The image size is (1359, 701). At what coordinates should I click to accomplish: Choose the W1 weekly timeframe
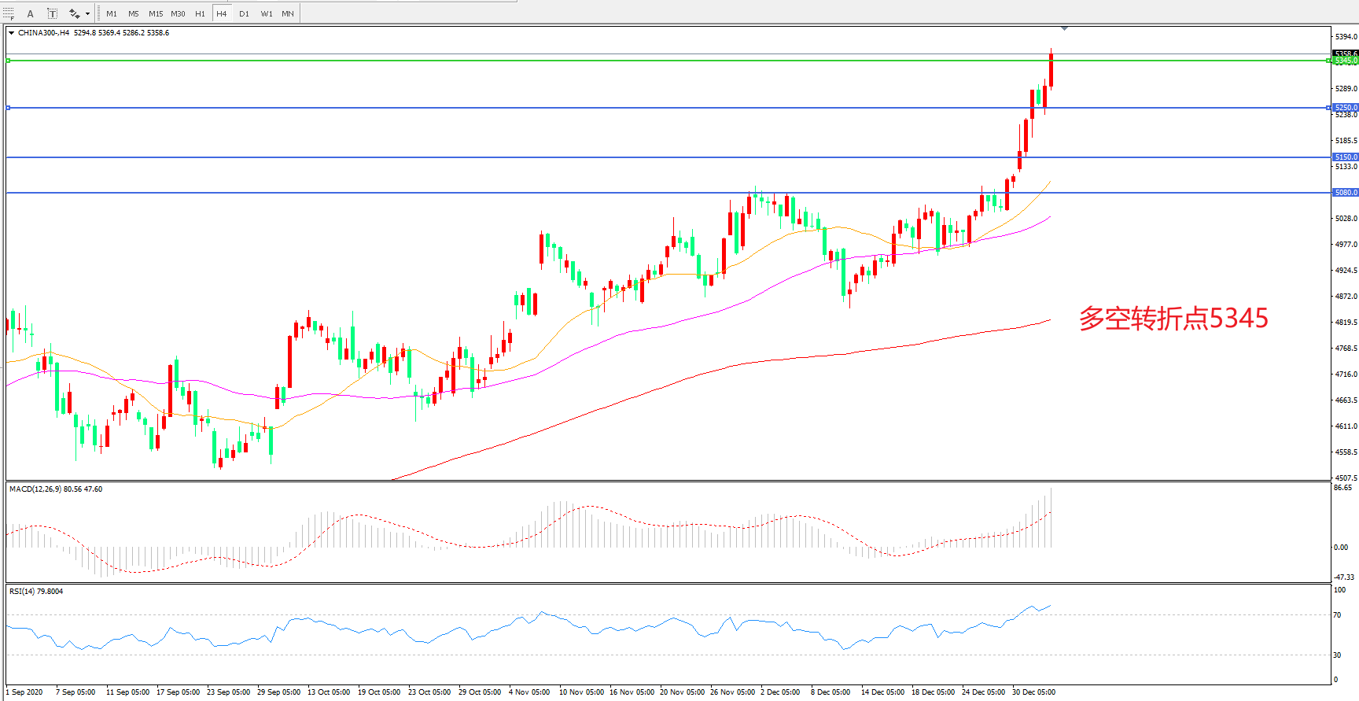(x=267, y=13)
